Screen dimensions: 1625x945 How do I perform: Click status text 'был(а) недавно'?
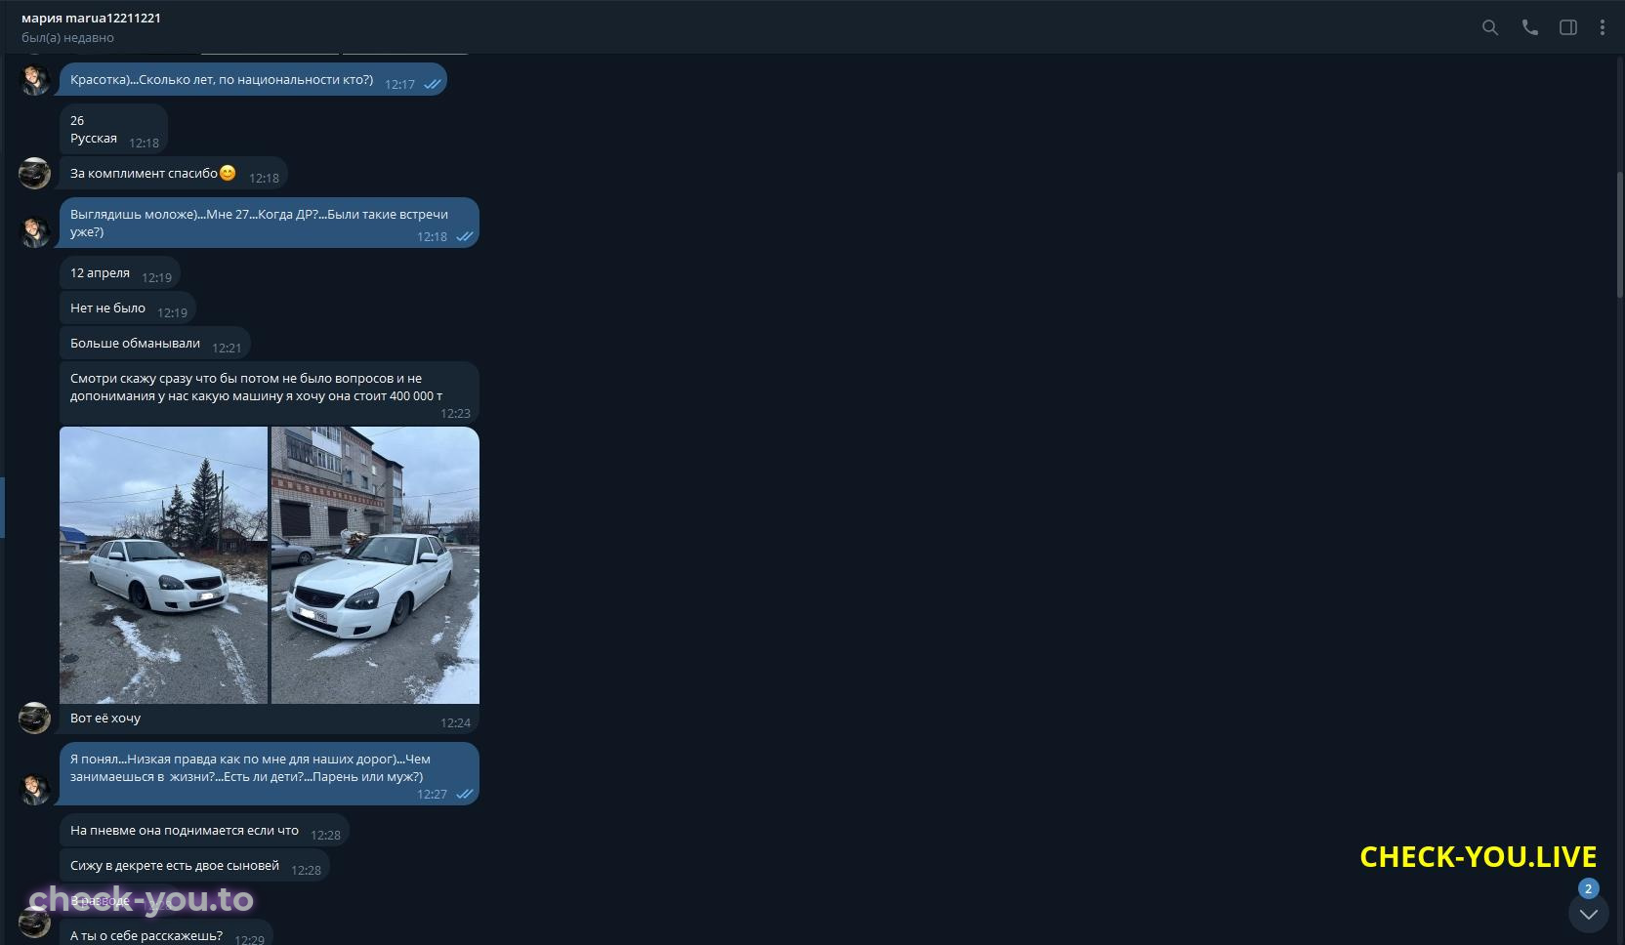pyautogui.click(x=67, y=38)
